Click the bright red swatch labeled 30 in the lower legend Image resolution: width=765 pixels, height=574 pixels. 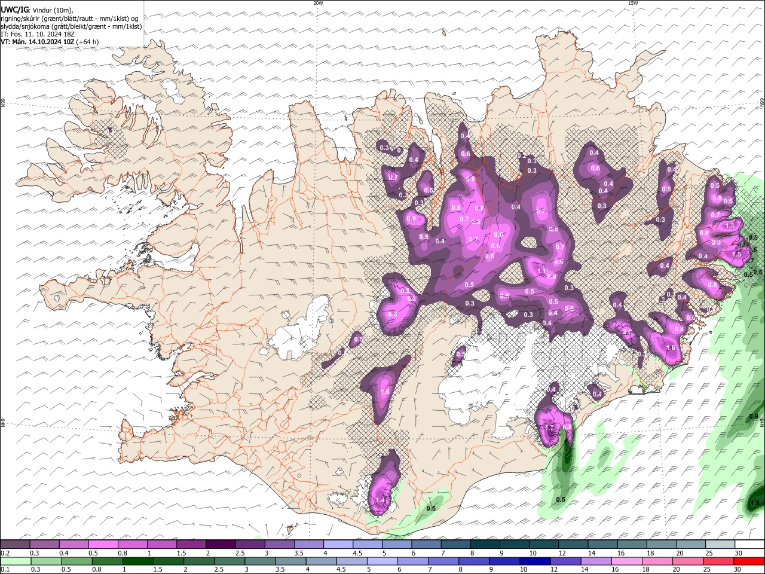click(749, 561)
